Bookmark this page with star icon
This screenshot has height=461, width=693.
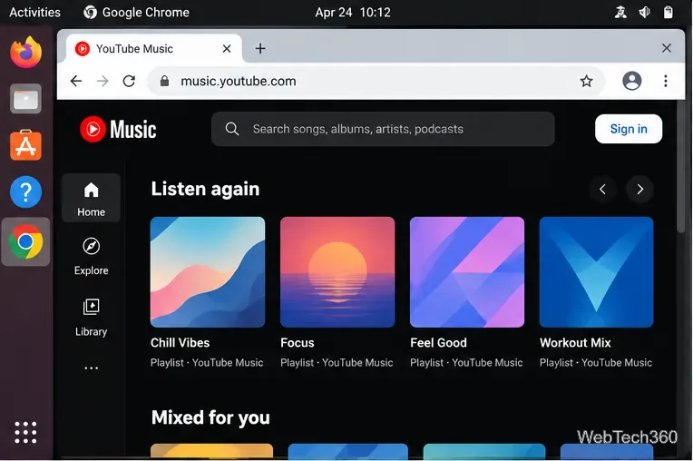pyautogui.click(x=586, y=81)
